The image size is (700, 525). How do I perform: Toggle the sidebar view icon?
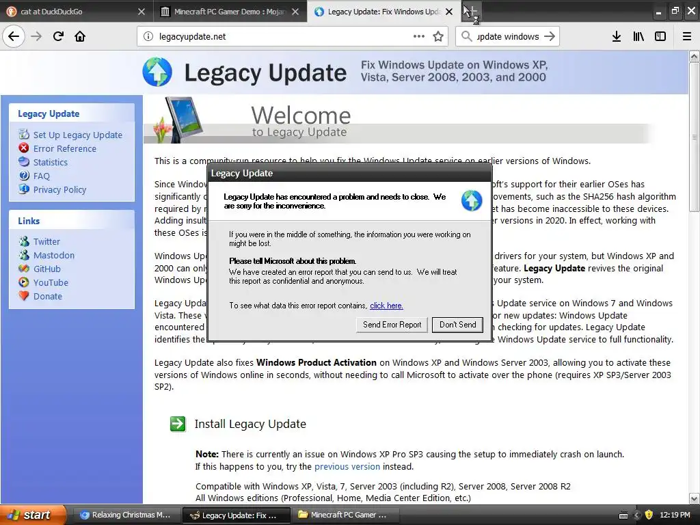660,36
